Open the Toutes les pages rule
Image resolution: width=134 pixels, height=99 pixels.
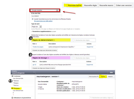pyautogui.click(x=38, y=47)
